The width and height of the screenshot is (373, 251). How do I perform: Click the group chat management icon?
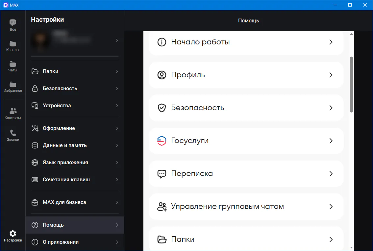click(x=162, y=207)
